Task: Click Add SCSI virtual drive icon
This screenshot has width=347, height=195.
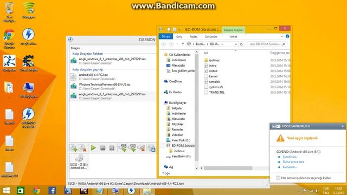Action: click(x=132, y=148)
